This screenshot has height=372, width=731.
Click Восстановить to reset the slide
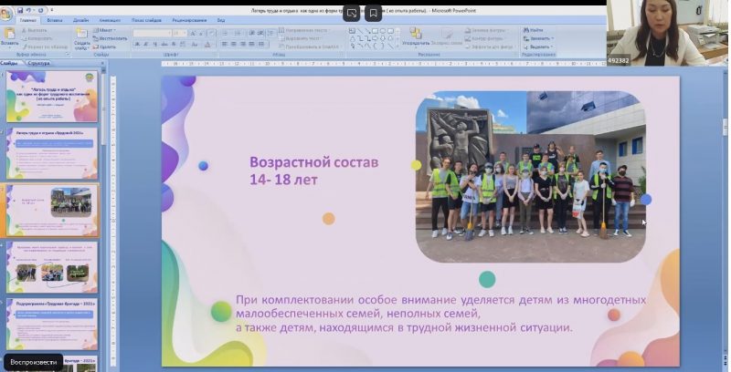(110, 38)
